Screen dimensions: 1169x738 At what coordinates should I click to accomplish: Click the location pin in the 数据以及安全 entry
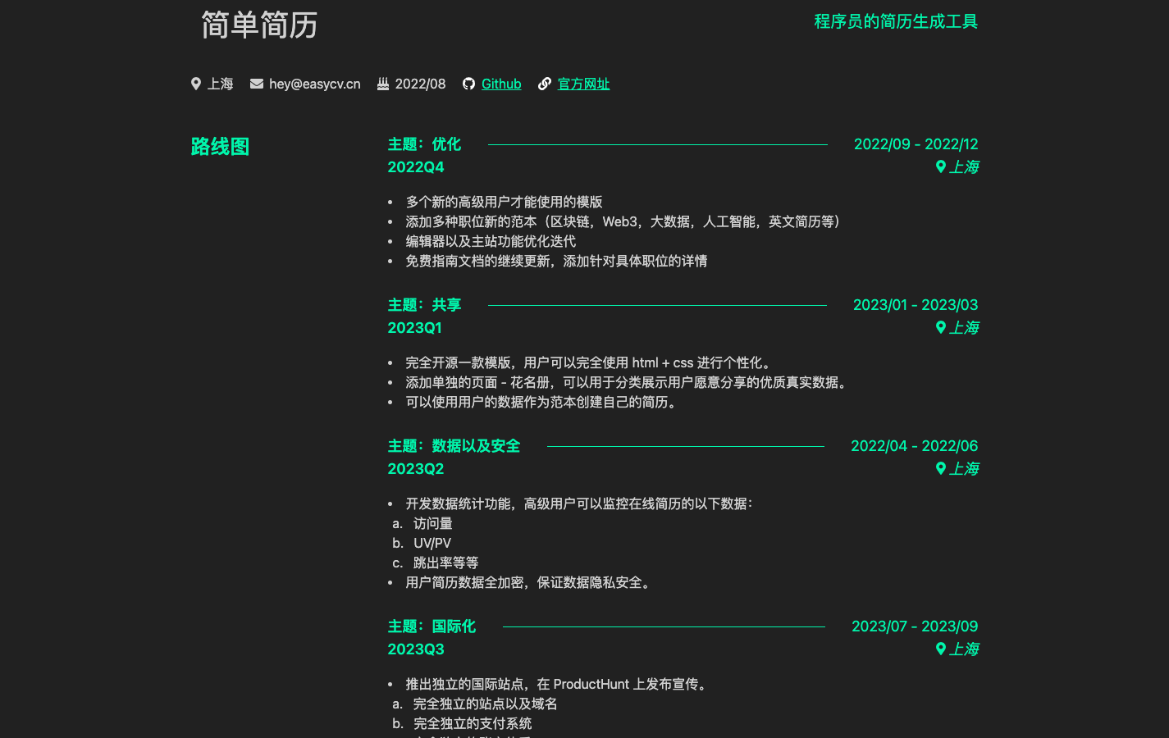pos(941,468)
